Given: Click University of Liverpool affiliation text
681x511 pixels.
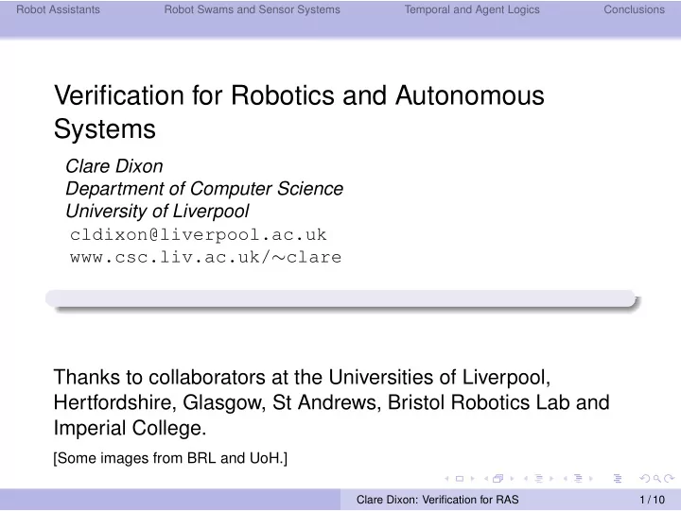Looking at the screenshot, I should point(157,212).
